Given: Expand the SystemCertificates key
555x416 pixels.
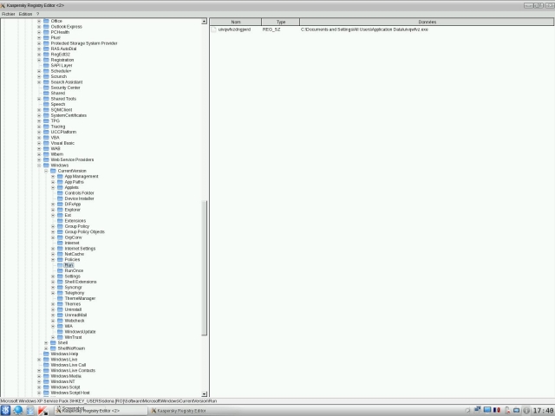Looking at the screenshot, I should [39, 115].
